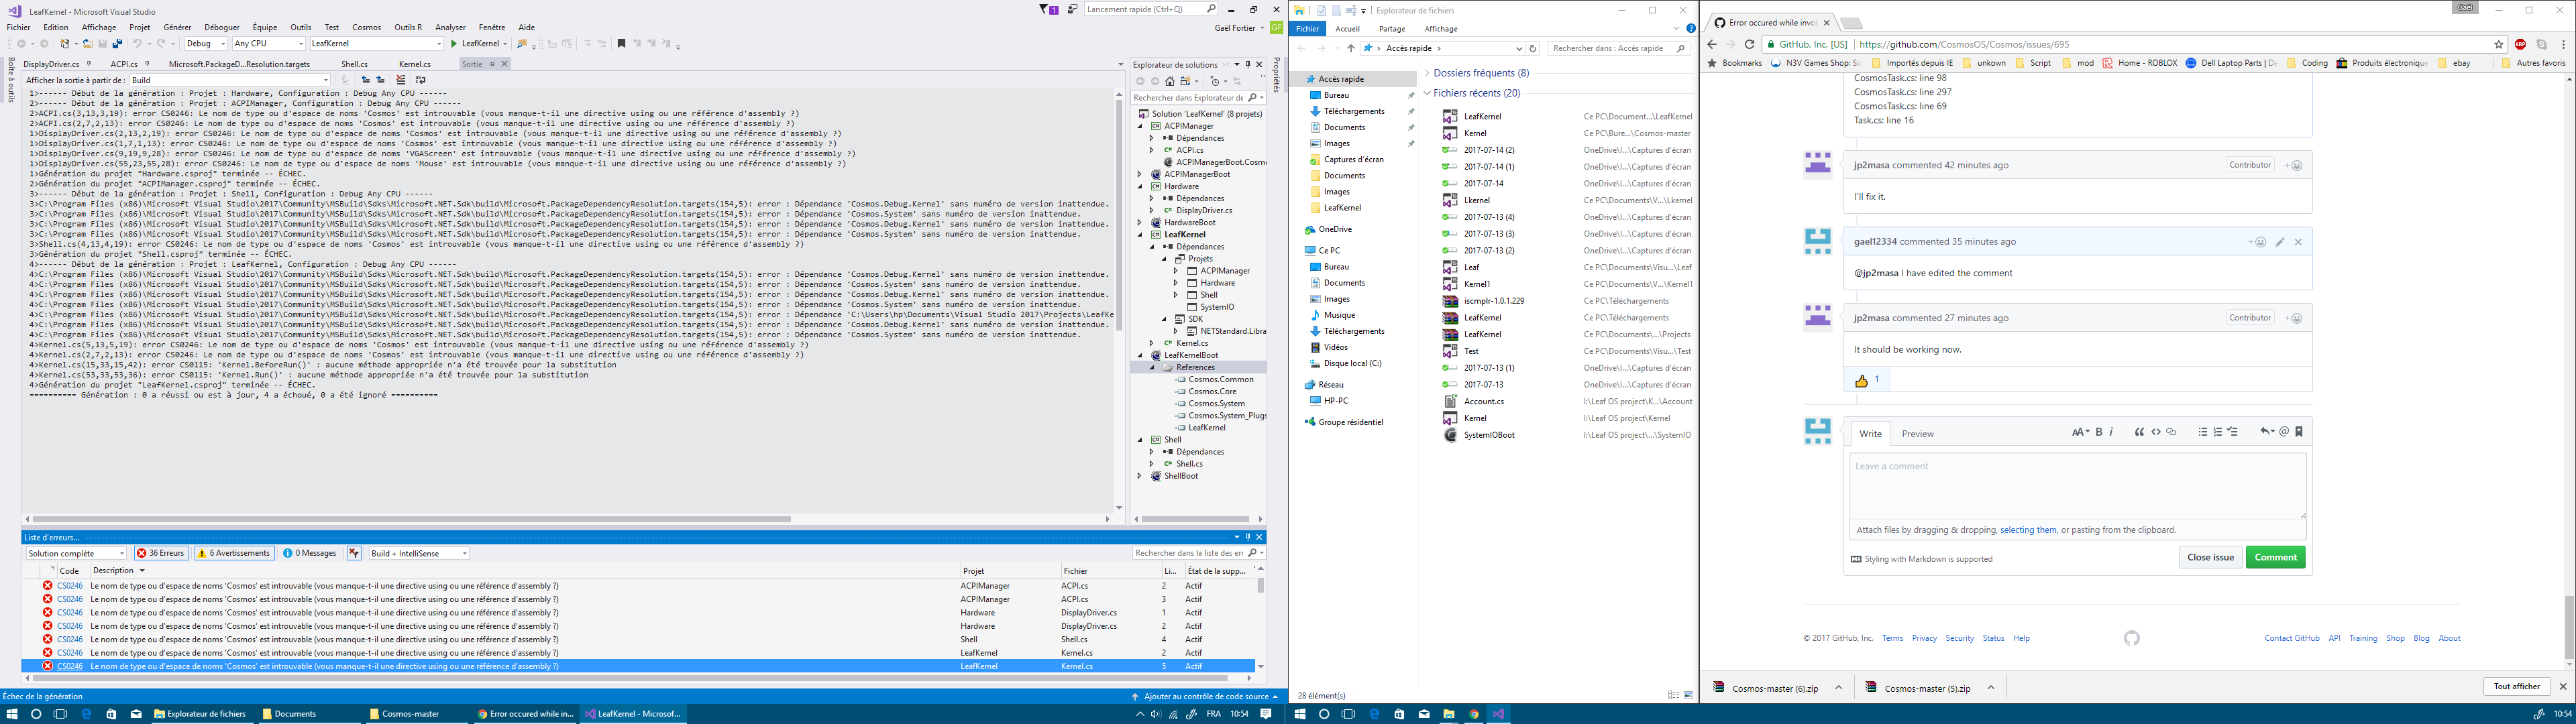Open the Debug configuration dropdown
The height and width of the screenshot is (724, 2576).
coord(206,44)
